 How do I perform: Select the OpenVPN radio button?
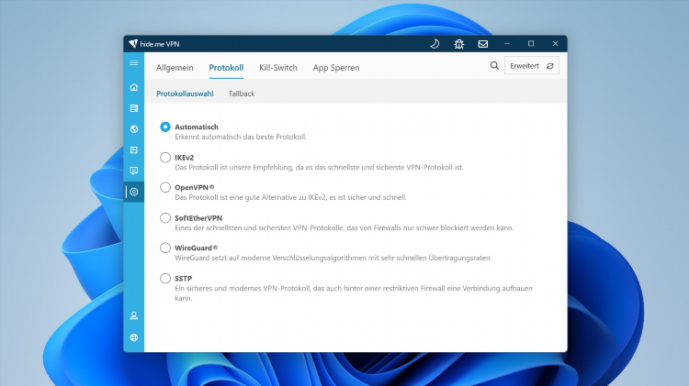pos(165,187)
